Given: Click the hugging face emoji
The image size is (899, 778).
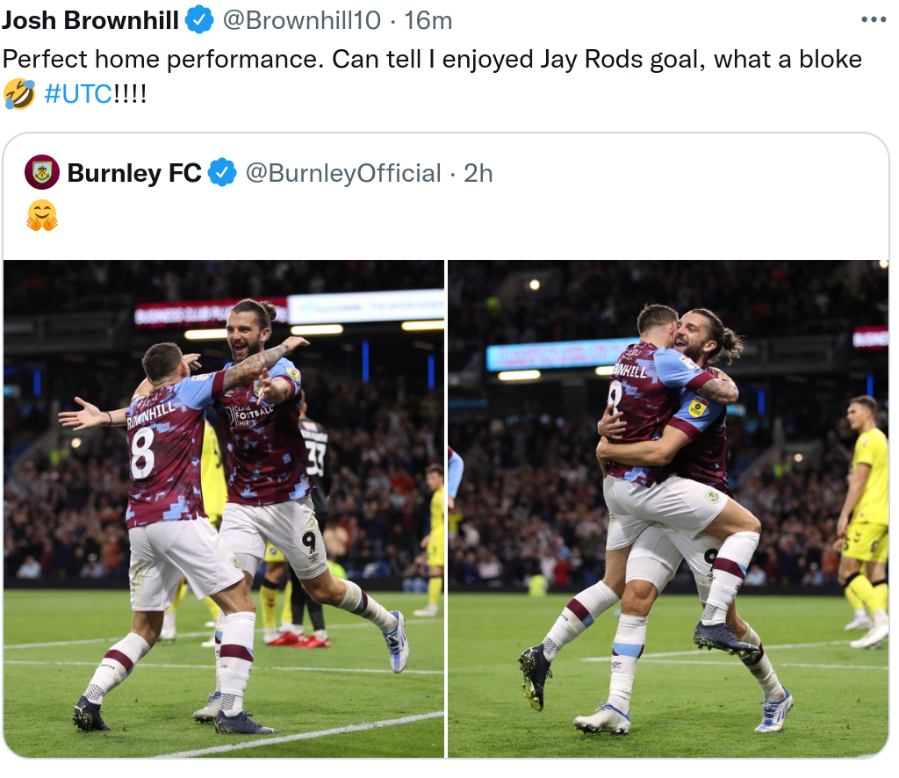Looking at the screenshot, I should (42, 215).
